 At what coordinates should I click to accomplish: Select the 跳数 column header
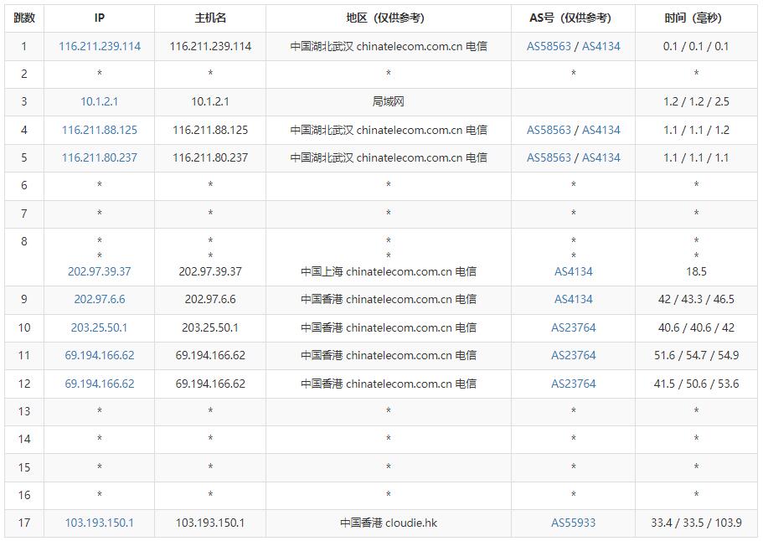pos(24,18)
